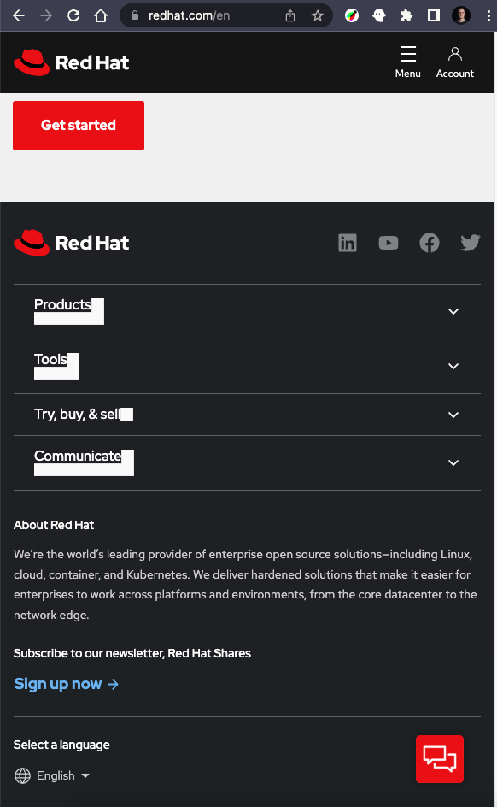Open the English language dropdown
The height and width of the screenshot is (807, 497).
tap(61, 776)
